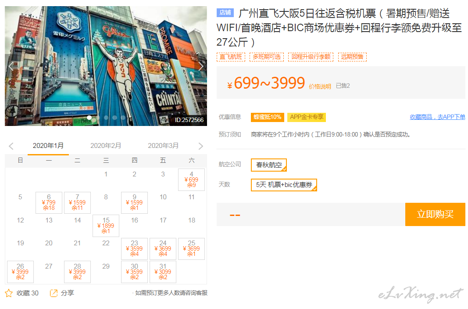This screenshot has width=468, height=309.
Task: Select January 26 departure at ¥3999
Action: click(x=20, y=272)
